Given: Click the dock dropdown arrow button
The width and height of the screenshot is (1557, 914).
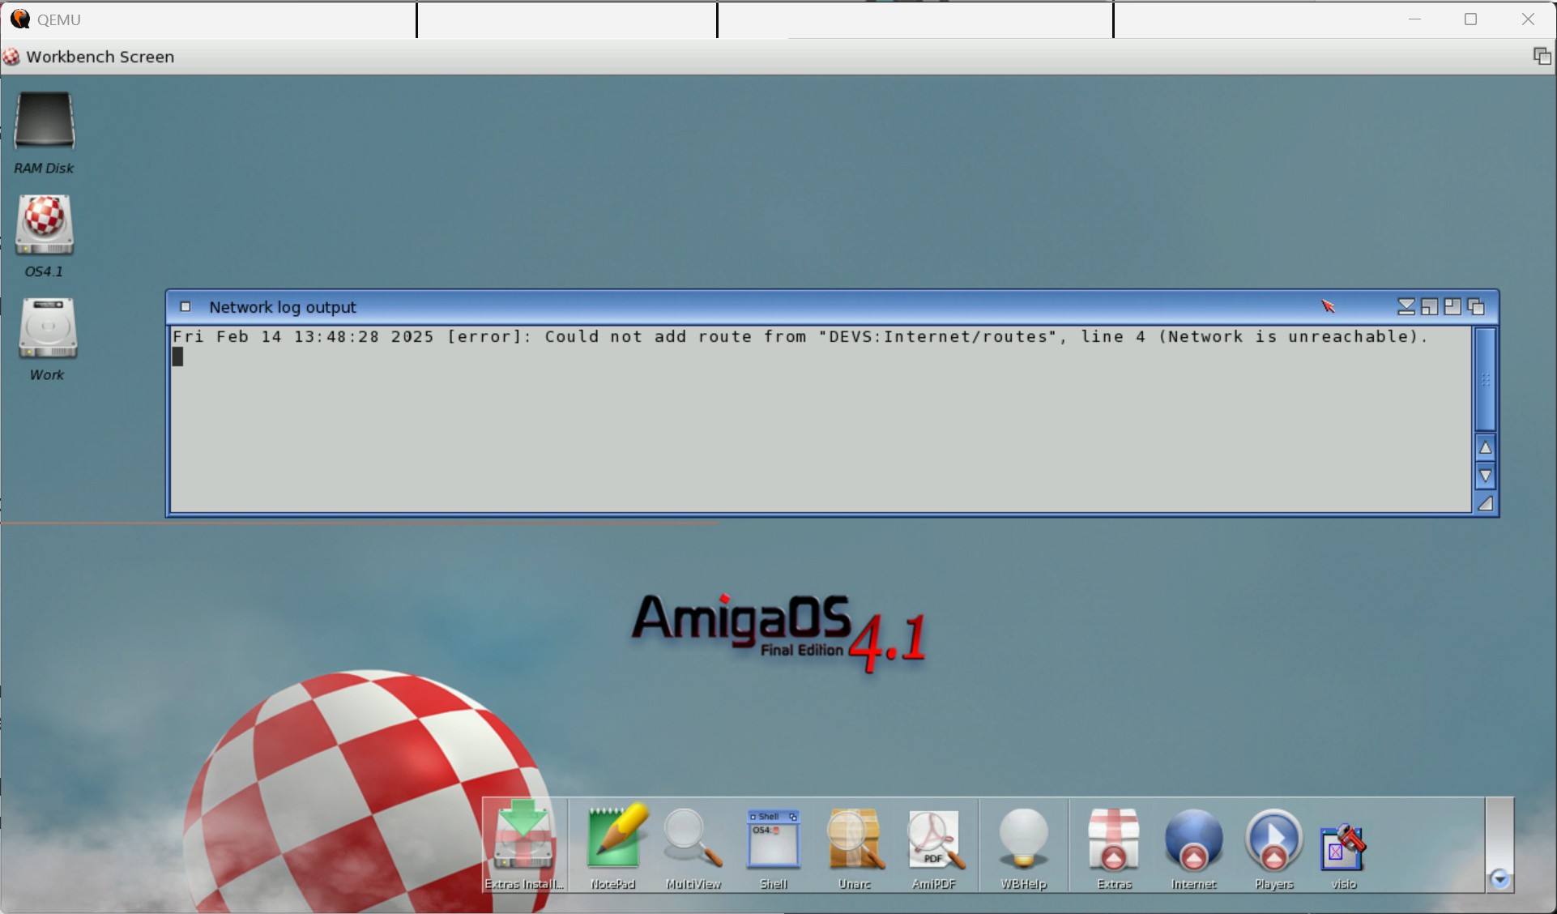Looking at the screenshot, I should tap(1499, 879).
